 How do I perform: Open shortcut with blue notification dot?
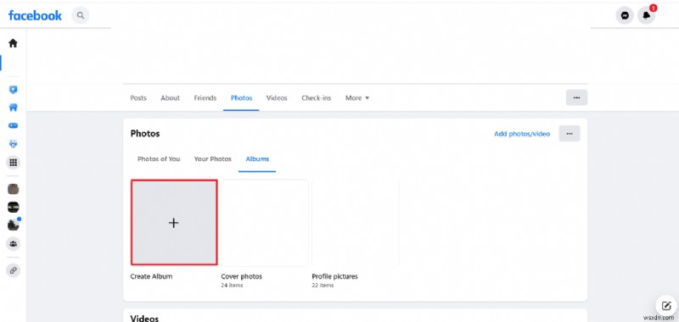13,225
